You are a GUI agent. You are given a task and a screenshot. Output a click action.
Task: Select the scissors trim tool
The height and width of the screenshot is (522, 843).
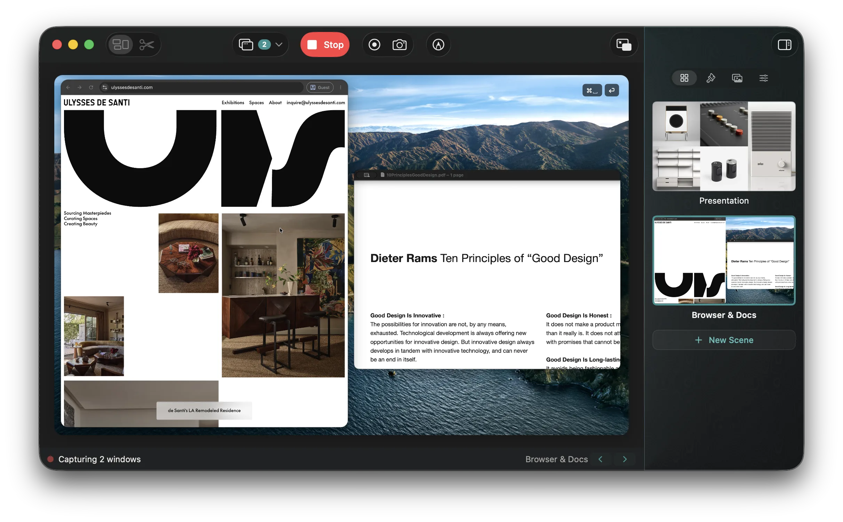pos(146,44)
